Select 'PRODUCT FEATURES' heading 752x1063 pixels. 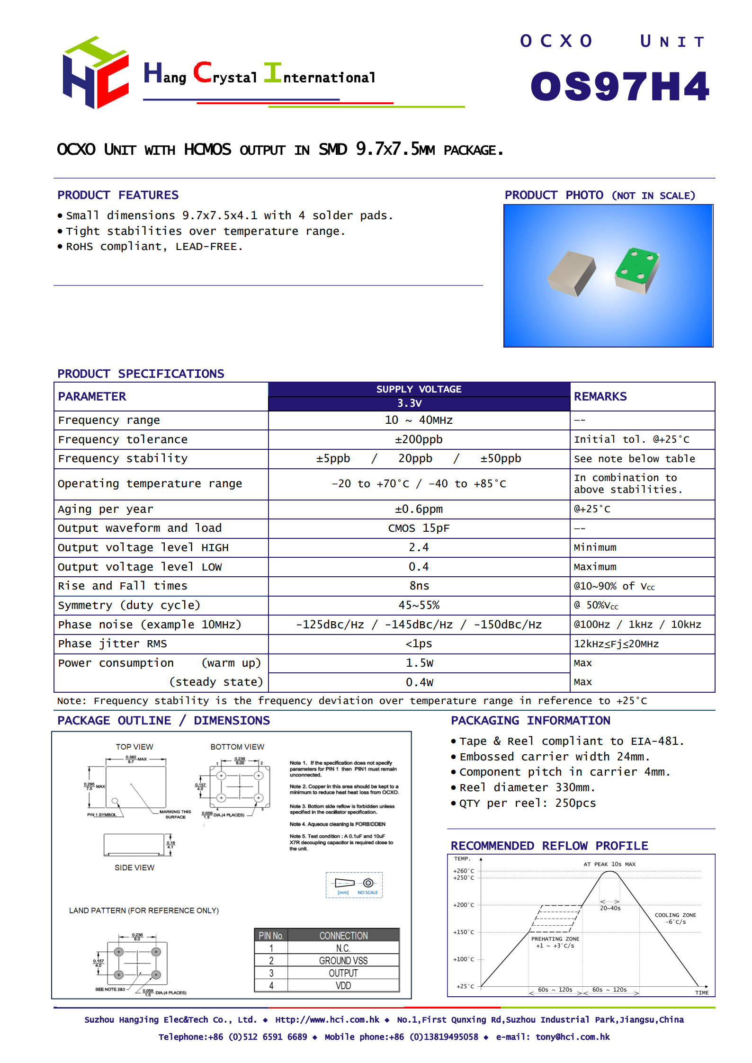click(118, 195)
